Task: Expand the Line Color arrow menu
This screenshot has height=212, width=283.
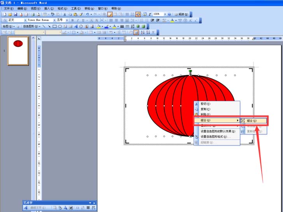Action: click(110, 26)
